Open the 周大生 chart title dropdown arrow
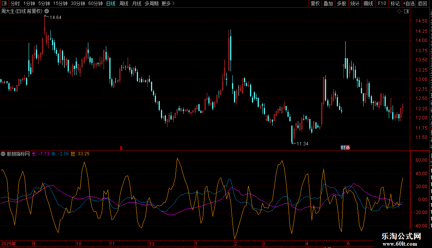This screenshot has height=248, width=432. pos(47,11)
